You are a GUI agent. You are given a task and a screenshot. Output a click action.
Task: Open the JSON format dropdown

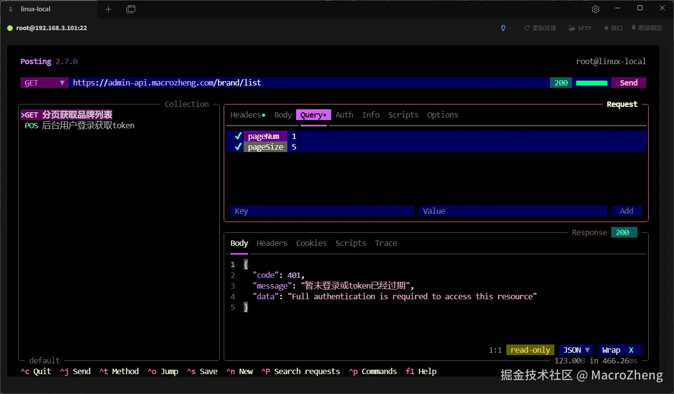coord(576,350)
